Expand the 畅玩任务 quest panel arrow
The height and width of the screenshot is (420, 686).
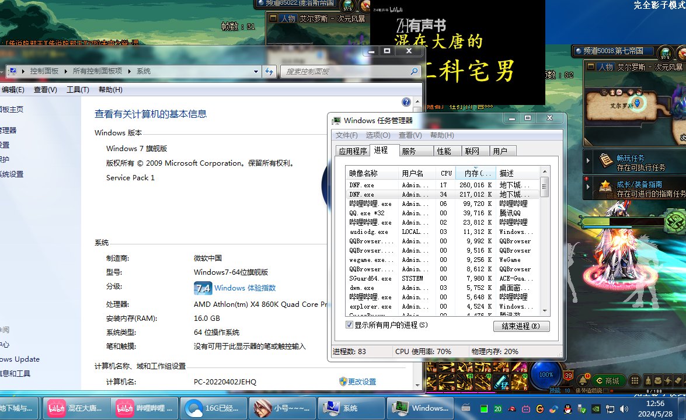pyautogui.click(x=588, y=161)
